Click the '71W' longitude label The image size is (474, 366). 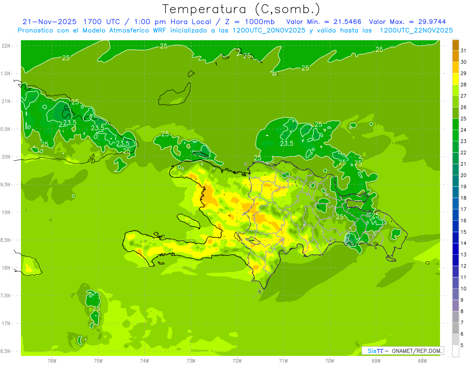(x=283, y=361)
